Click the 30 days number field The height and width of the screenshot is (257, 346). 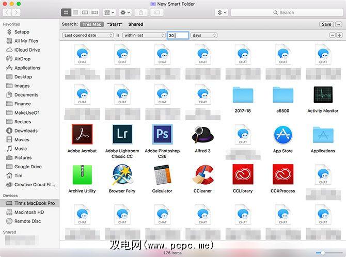178,35
